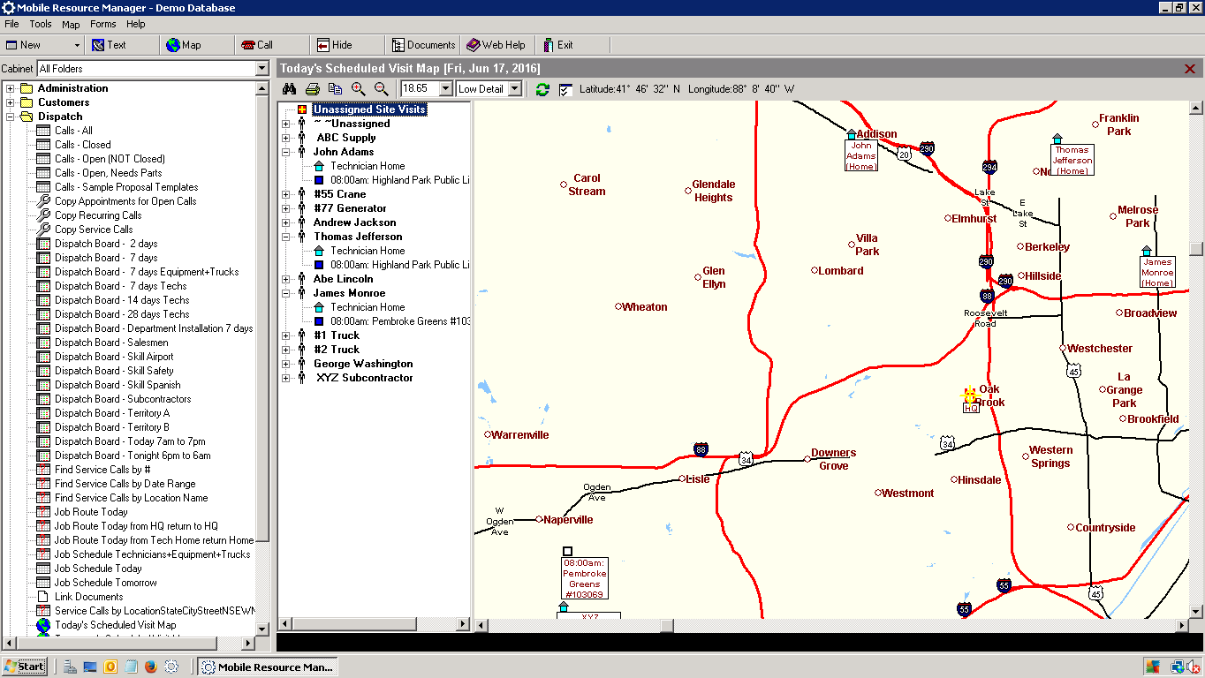Select Abe Lincoln in the tree
This screenshot has width=1205, height=678.
pos(343,279)
